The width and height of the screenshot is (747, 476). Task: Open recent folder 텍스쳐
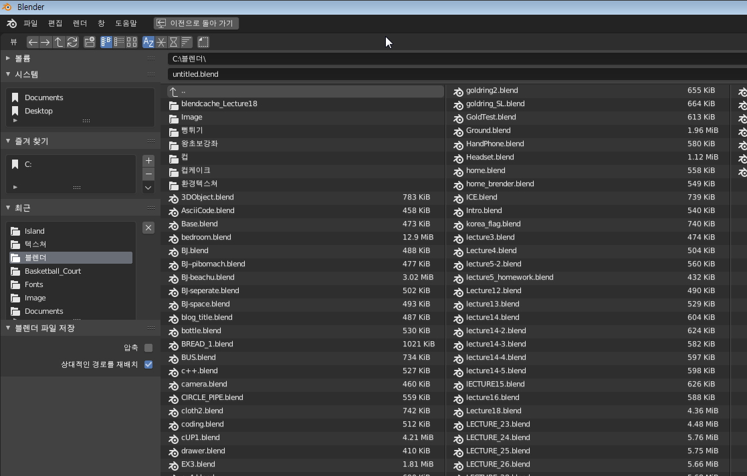pos(72,244)
